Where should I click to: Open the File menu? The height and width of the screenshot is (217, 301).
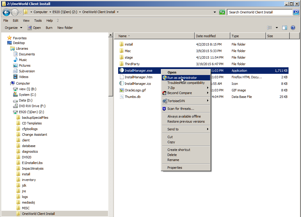click(6, 21)
